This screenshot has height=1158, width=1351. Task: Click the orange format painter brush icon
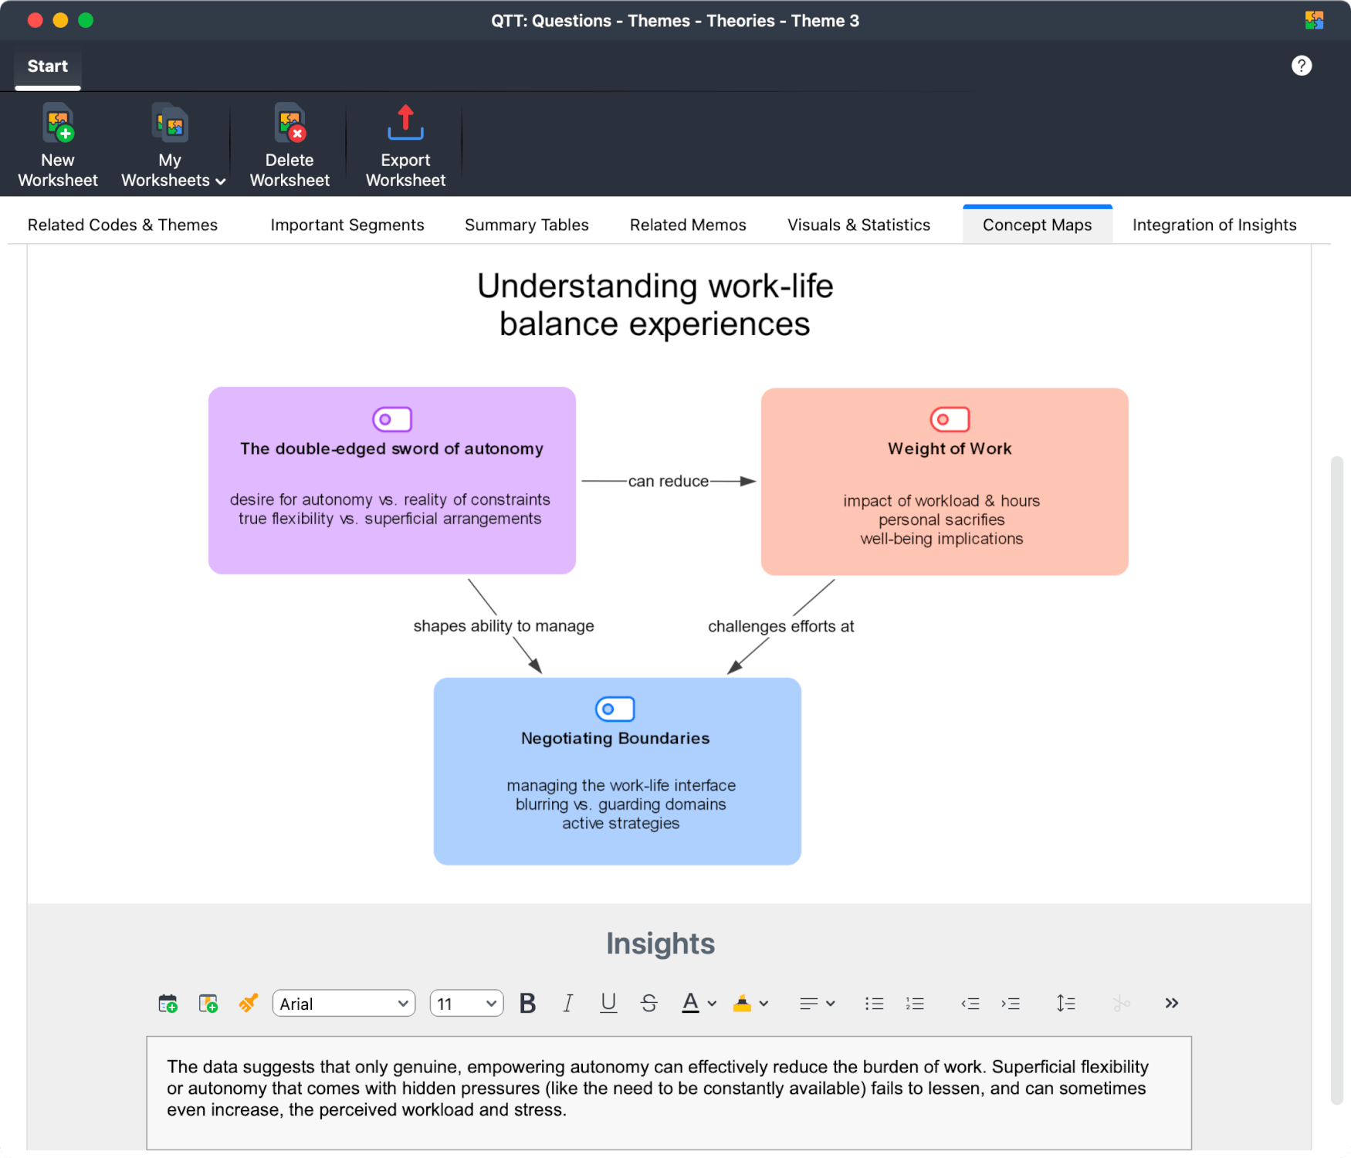coord(248,1004)
